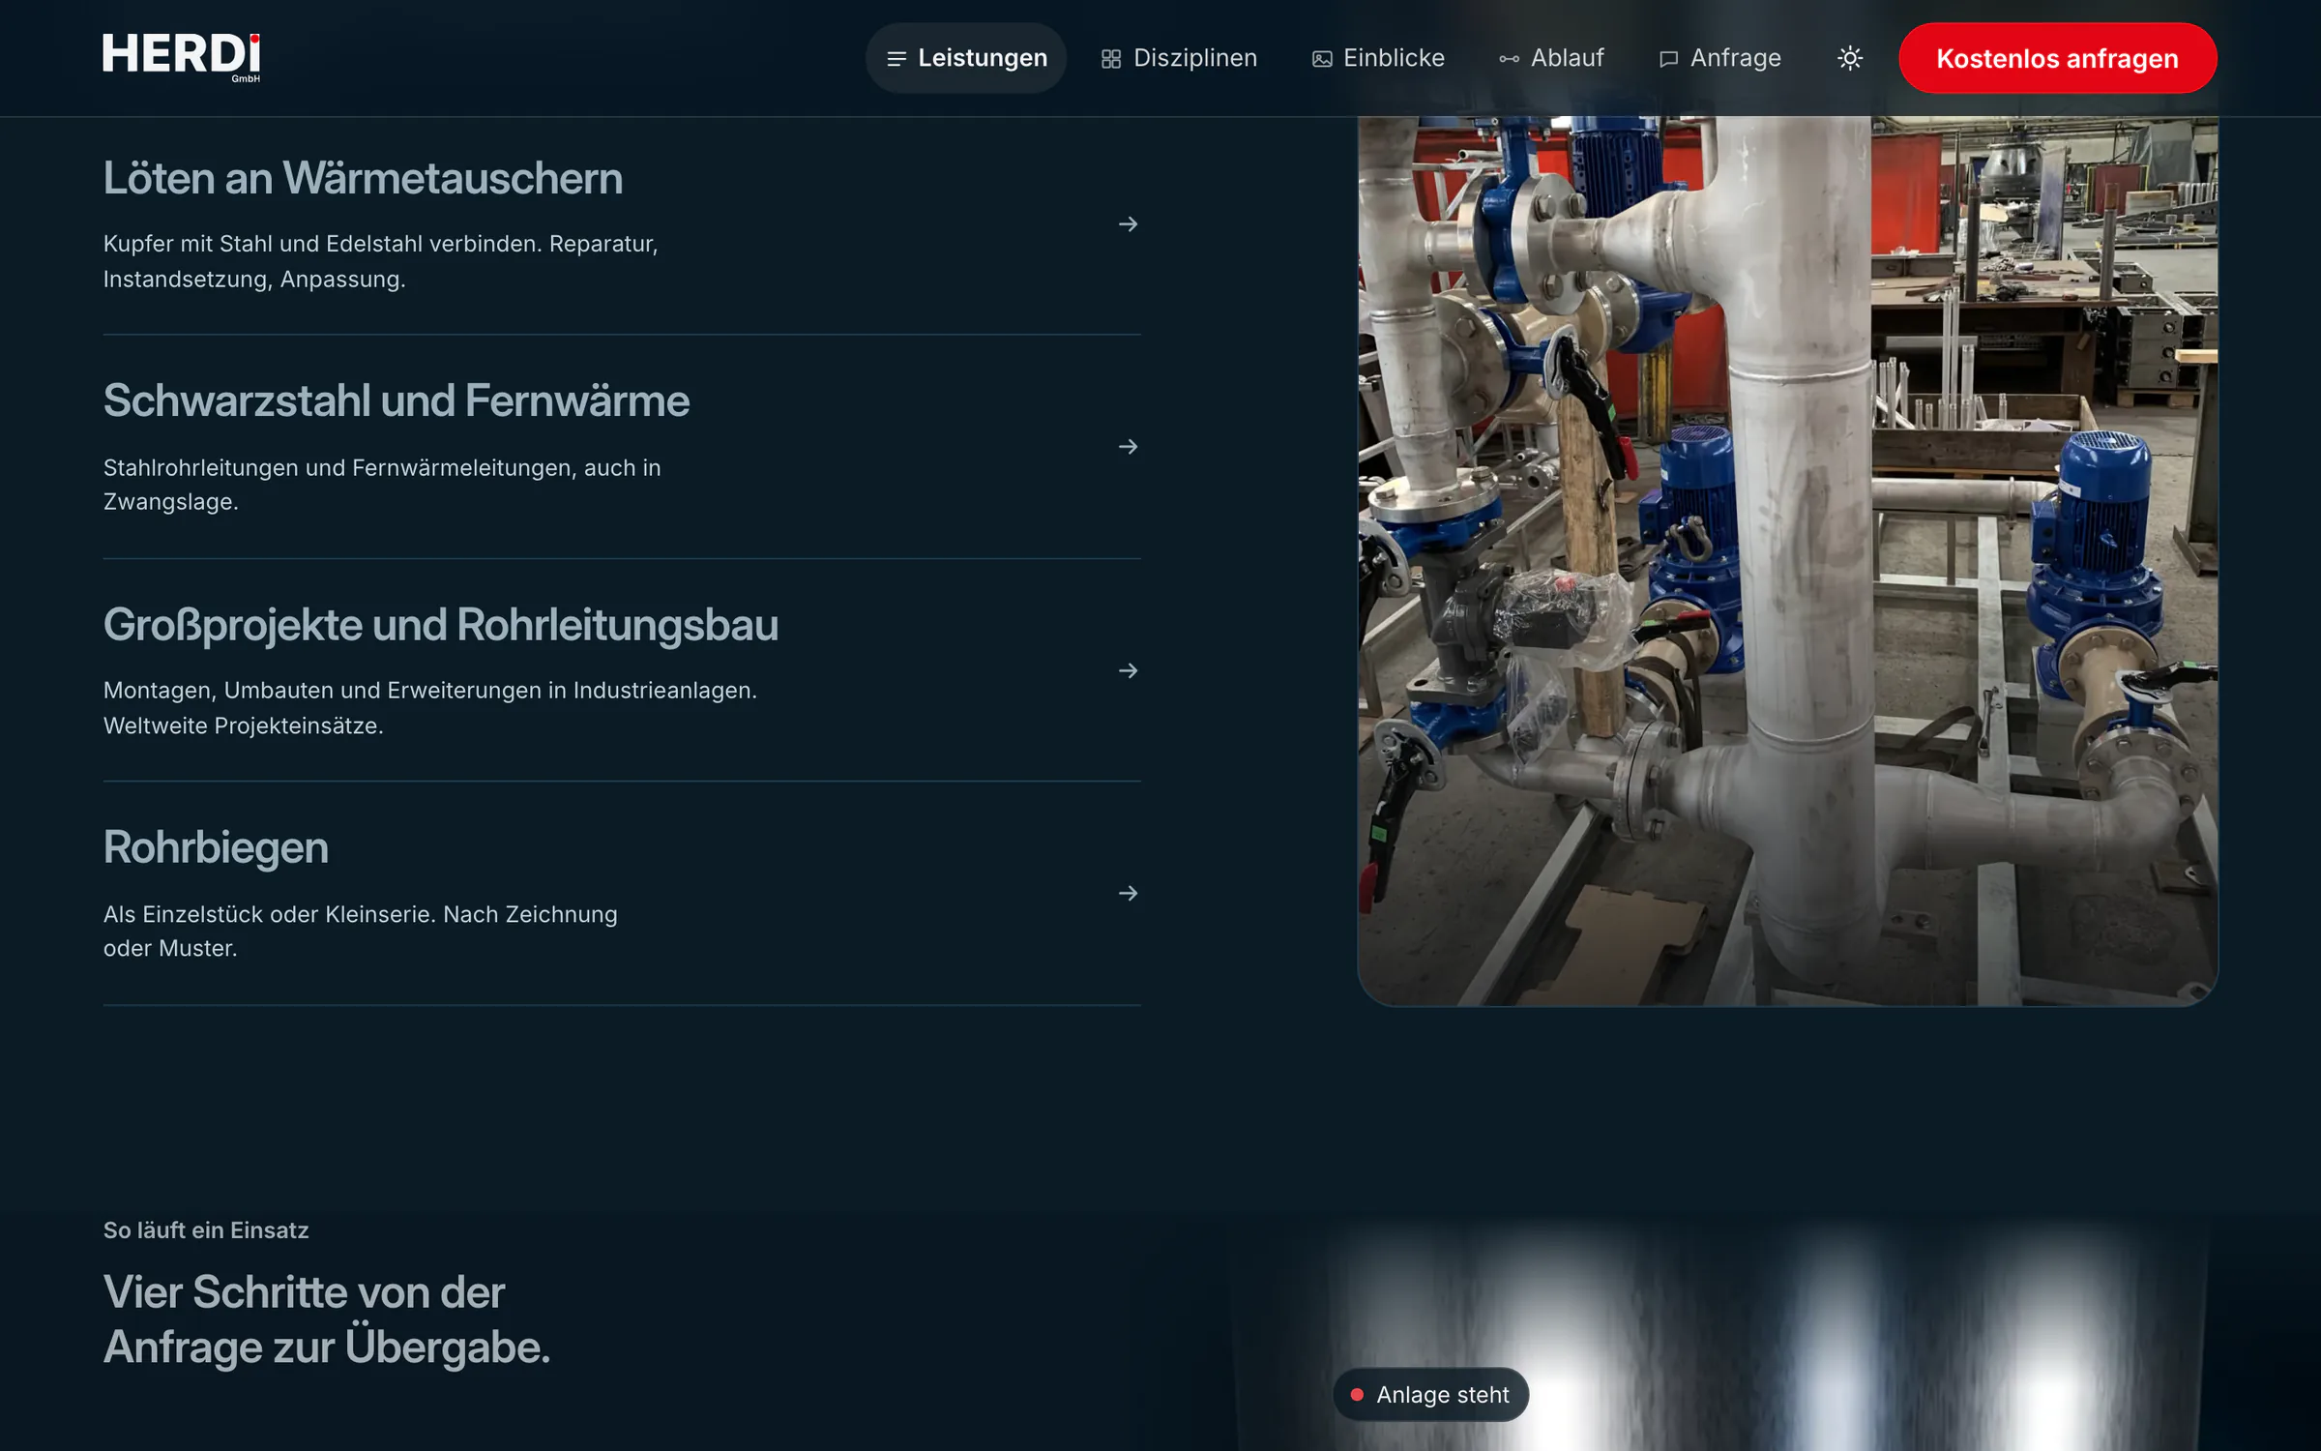The width and height of the screenshot is (2321, 1451).
Task: Click text 'Kupfer mit Stahl und Edelstahl verbinden'
Action: coord(321,244)
